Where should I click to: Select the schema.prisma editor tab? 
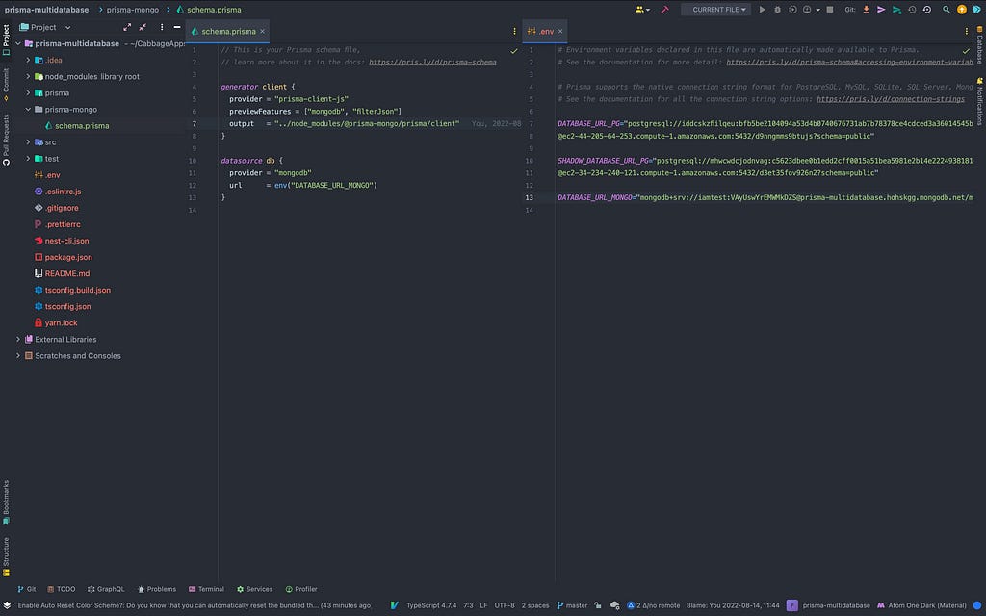pos(229,31)
